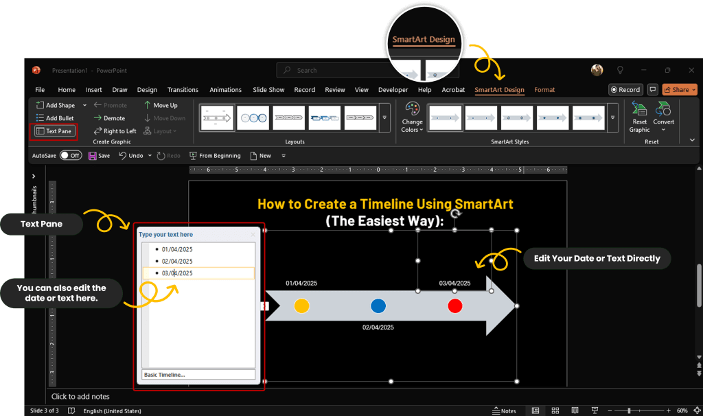
Task: Open the Transitions tab
Action: 183,90
